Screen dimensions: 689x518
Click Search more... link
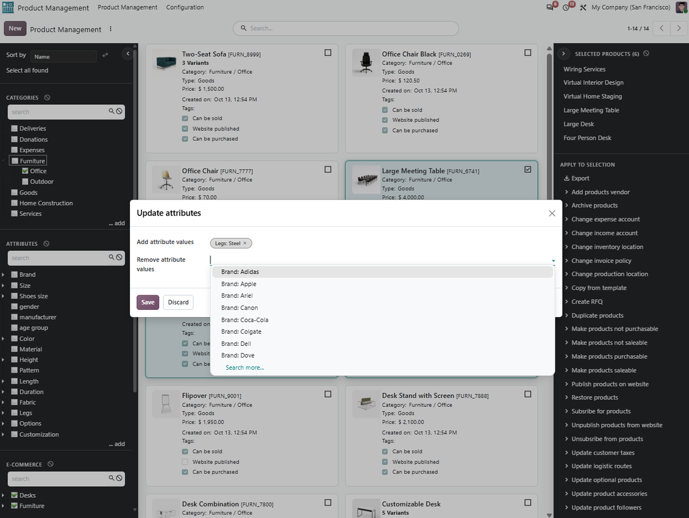245,368
